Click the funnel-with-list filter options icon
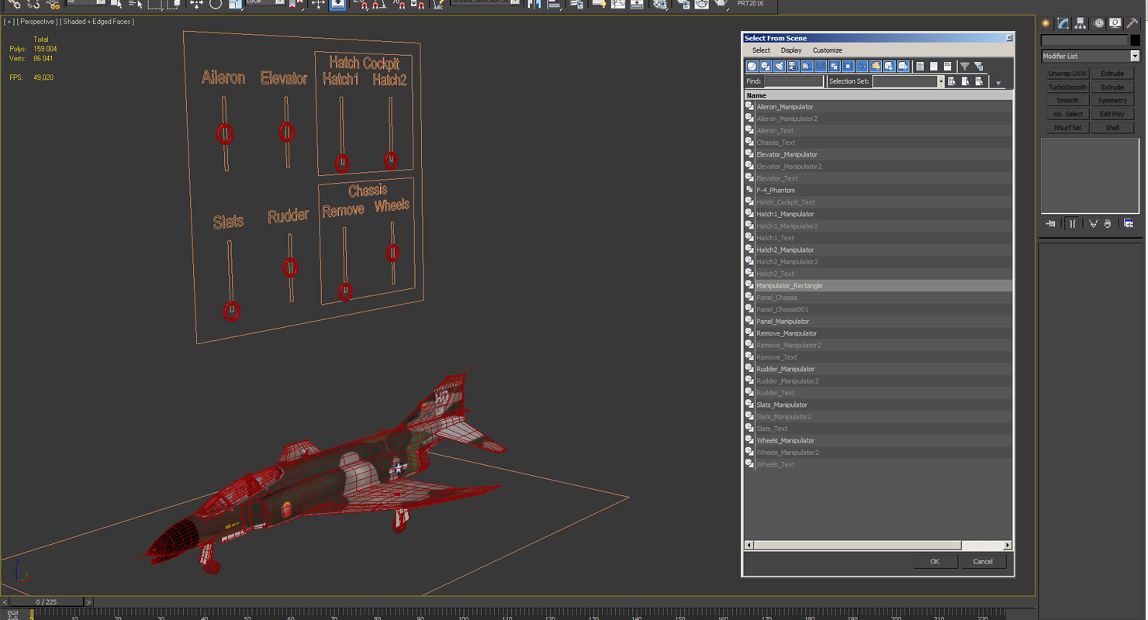The height and width of the screenshot is (620, 1148). point(979,67)
